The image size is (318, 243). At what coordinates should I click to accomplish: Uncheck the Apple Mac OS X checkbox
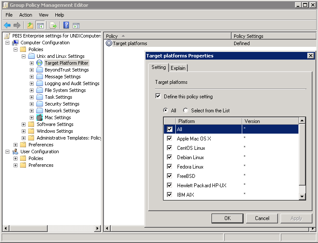tap(169, 138)
